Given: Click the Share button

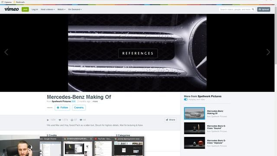Looking at the screenshot, I should (171, 120).
